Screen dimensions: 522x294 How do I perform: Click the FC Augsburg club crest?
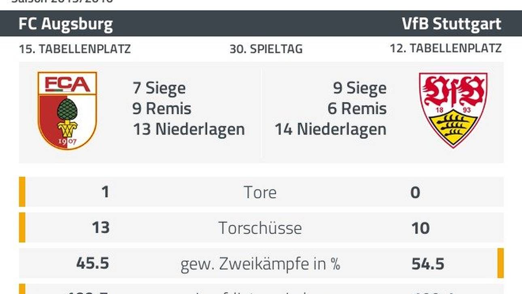67,110
